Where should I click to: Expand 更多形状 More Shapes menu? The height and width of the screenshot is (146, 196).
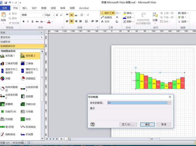click(22, 37)
